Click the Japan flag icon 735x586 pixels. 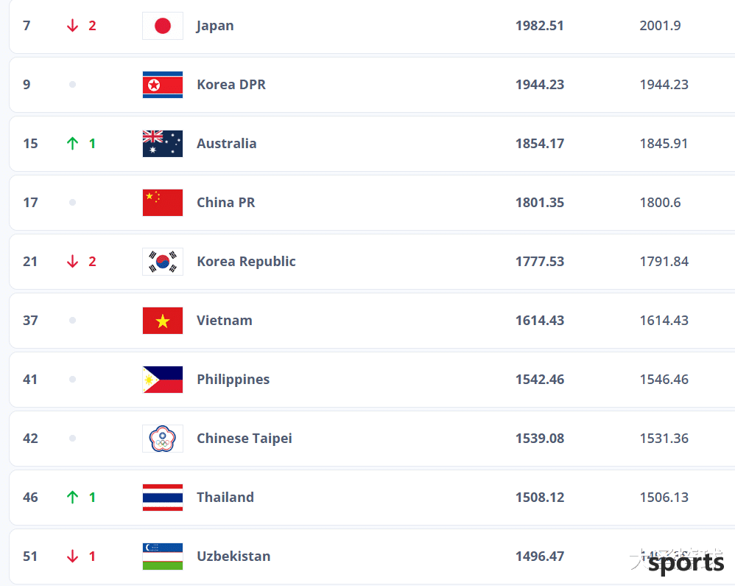(163, 26)
